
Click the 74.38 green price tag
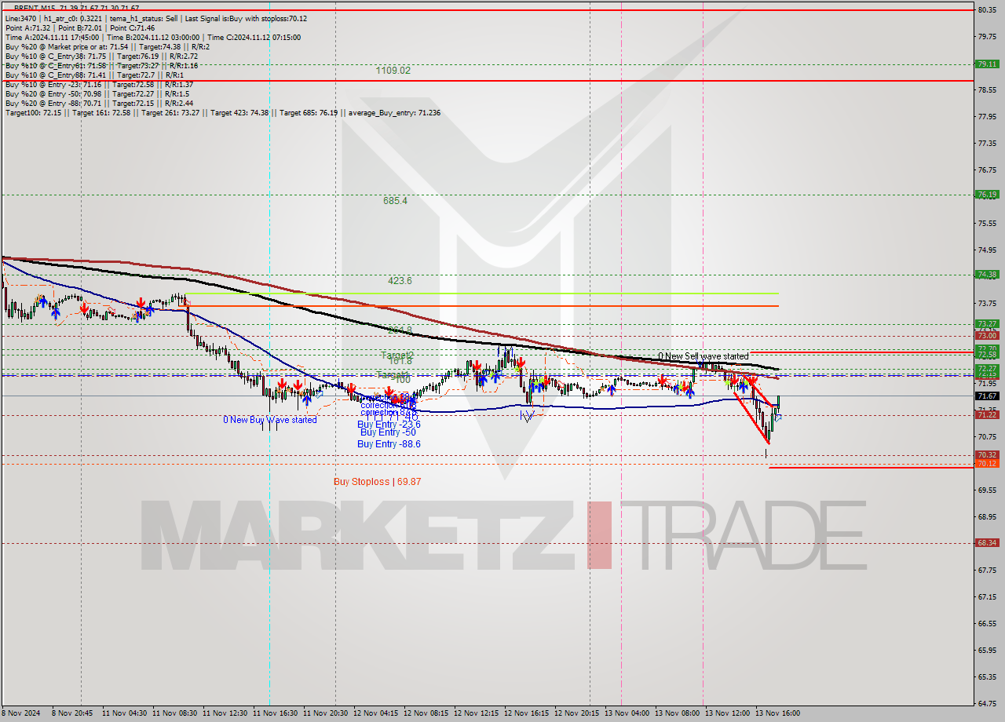pos(987,275)
